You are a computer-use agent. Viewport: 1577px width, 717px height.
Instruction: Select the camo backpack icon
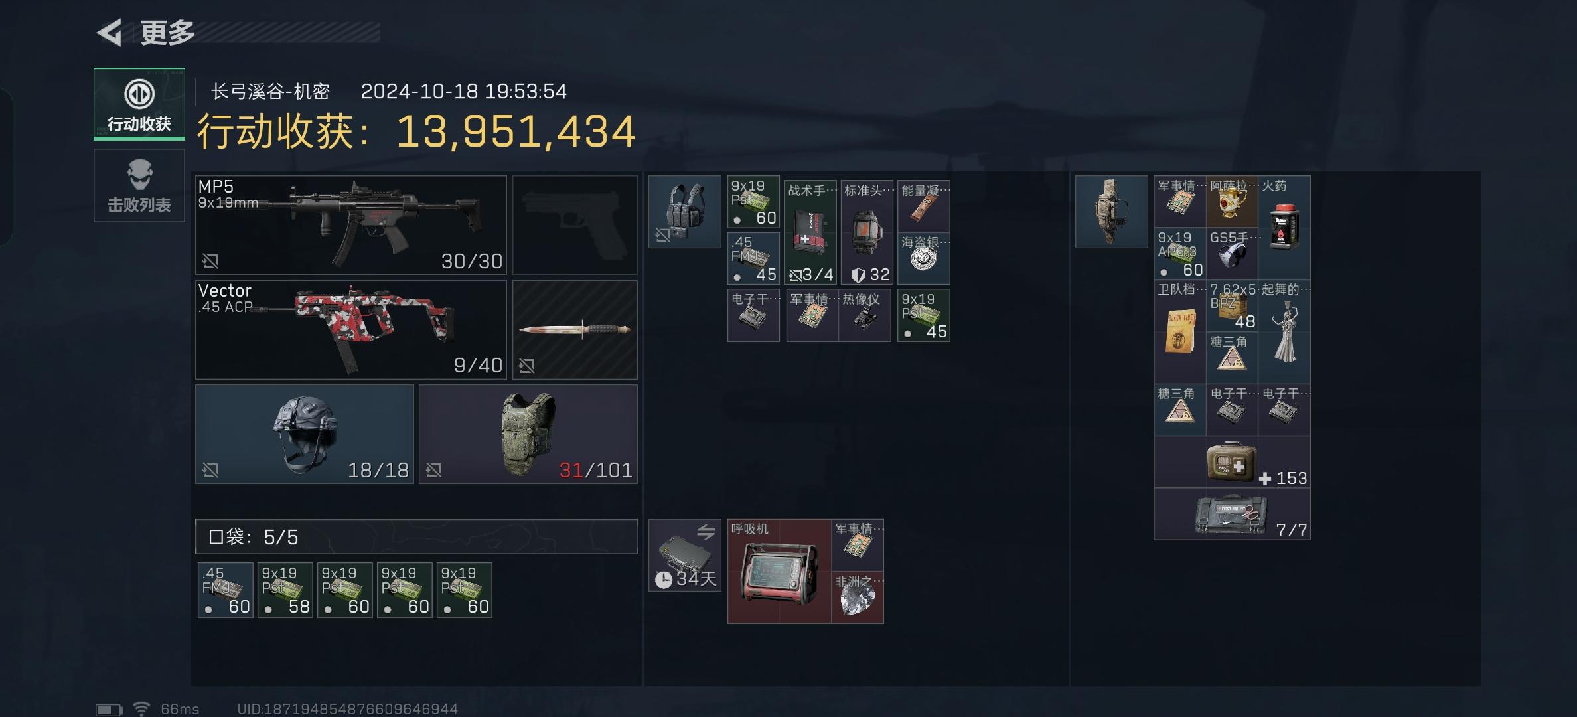coord(1112,212)
